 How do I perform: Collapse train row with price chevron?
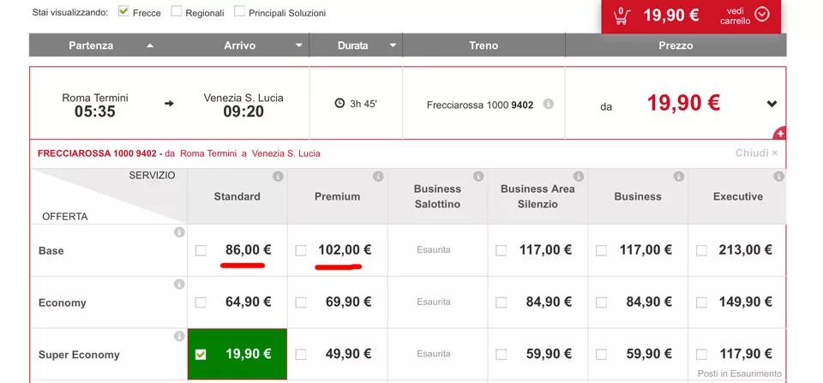tap(772, 104)
